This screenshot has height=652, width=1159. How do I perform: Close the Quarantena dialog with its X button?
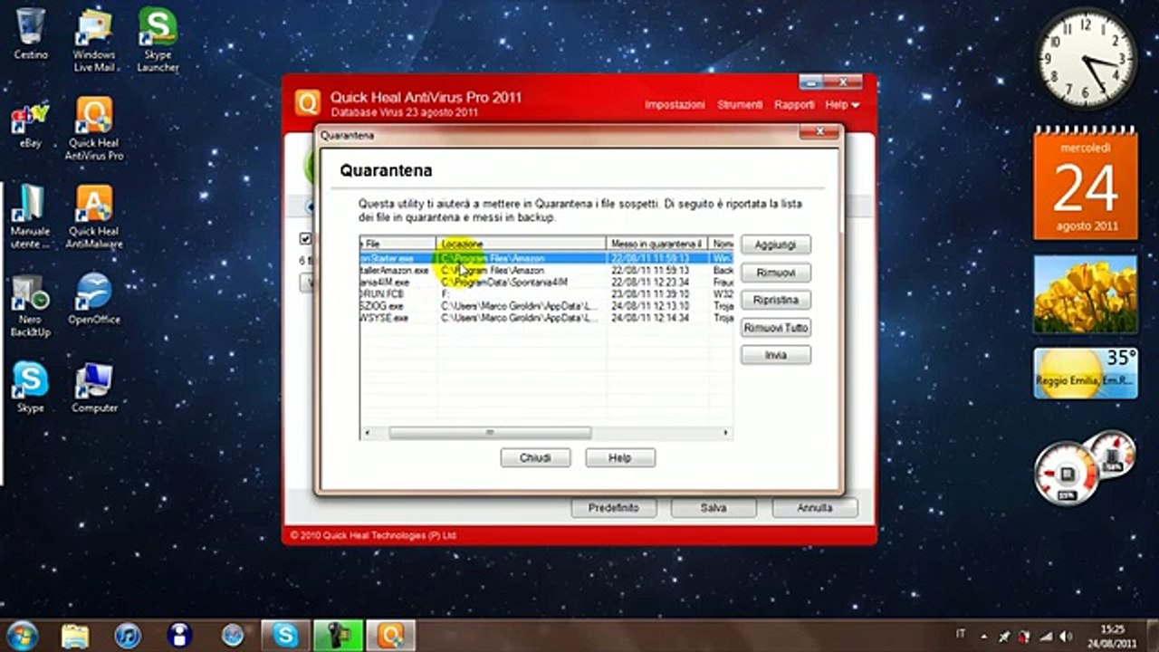[x=820, y=133]
